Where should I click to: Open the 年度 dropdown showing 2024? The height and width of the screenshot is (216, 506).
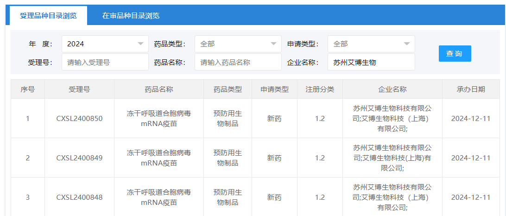click(105, 44)
